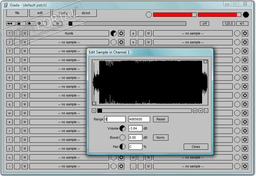Click the waveform start marker 's'
The width and height of the screenshot is (256, 176).
(x=94, y=103)
